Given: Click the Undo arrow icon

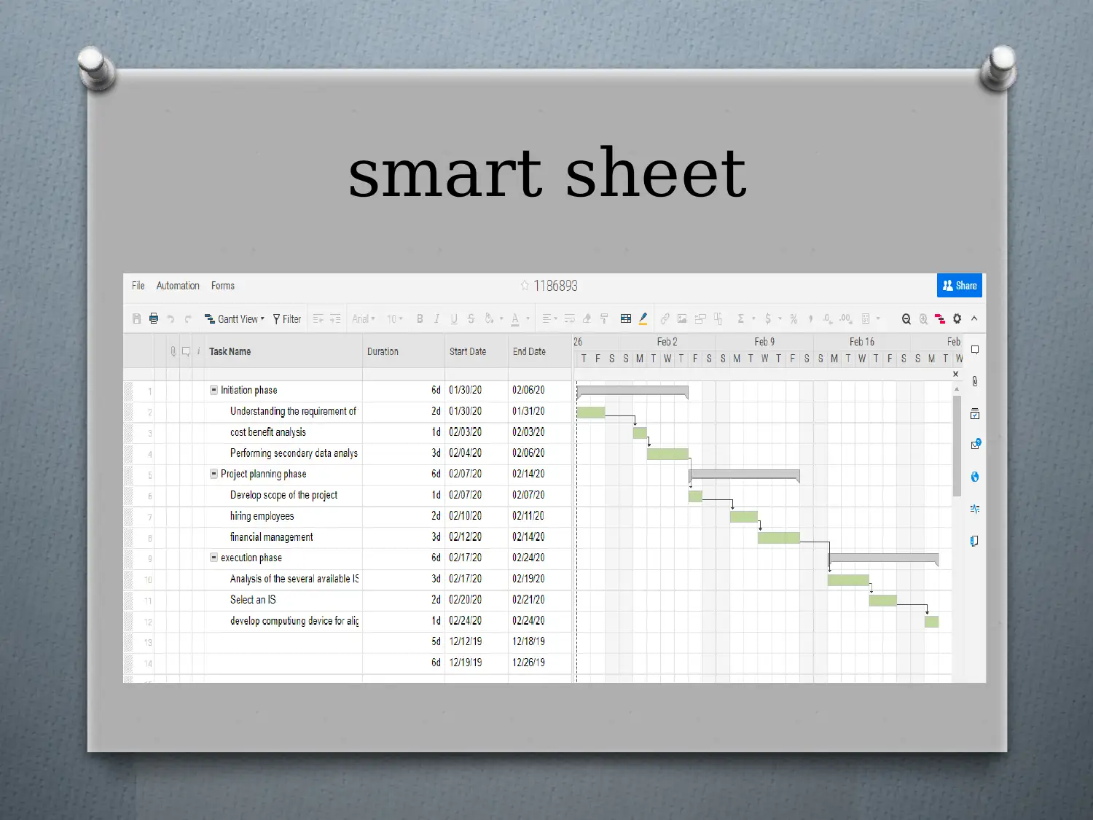Looking at the screenshot, I should (171, 319).
